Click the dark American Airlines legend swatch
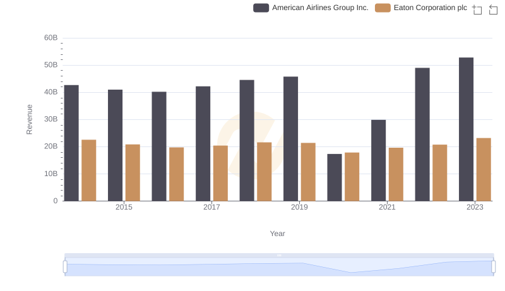This screenshot has width=505, height=291. (261, 8)
